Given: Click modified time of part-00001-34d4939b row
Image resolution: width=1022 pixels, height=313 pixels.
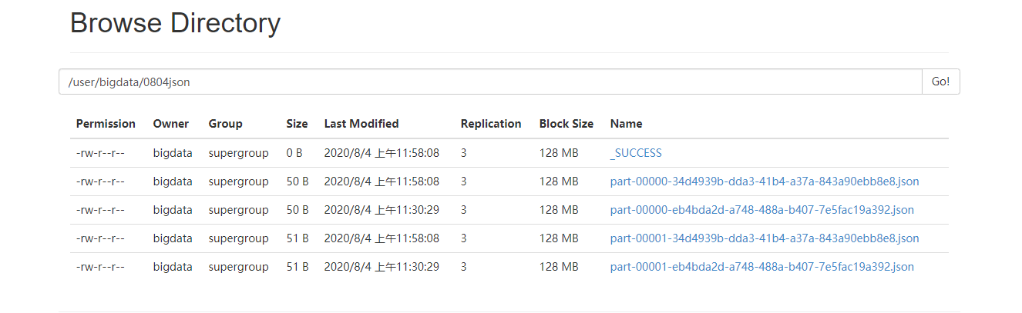Looking at the screenshot, I should pyautogui.click(x=382, y=238).
